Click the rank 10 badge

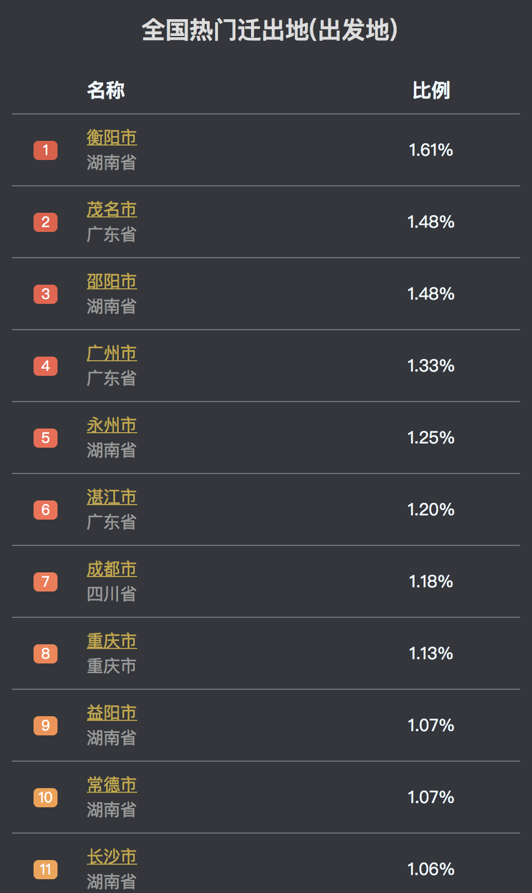[46, 798]
